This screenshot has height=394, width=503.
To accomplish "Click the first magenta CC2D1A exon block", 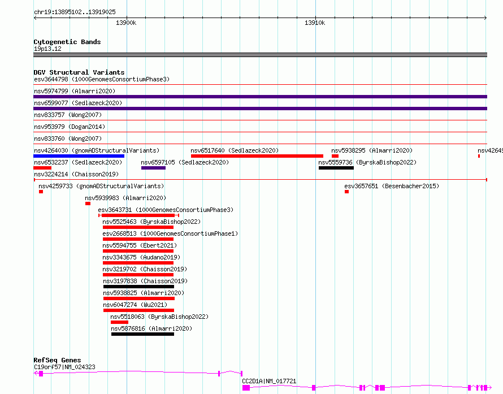I will click(246, 388).
